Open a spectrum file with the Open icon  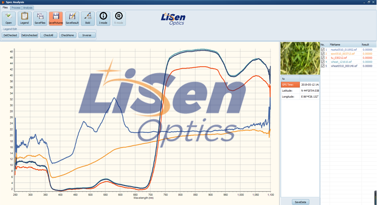9,18
